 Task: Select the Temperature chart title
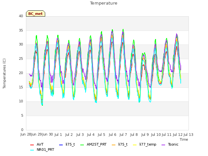coord(104,3)
